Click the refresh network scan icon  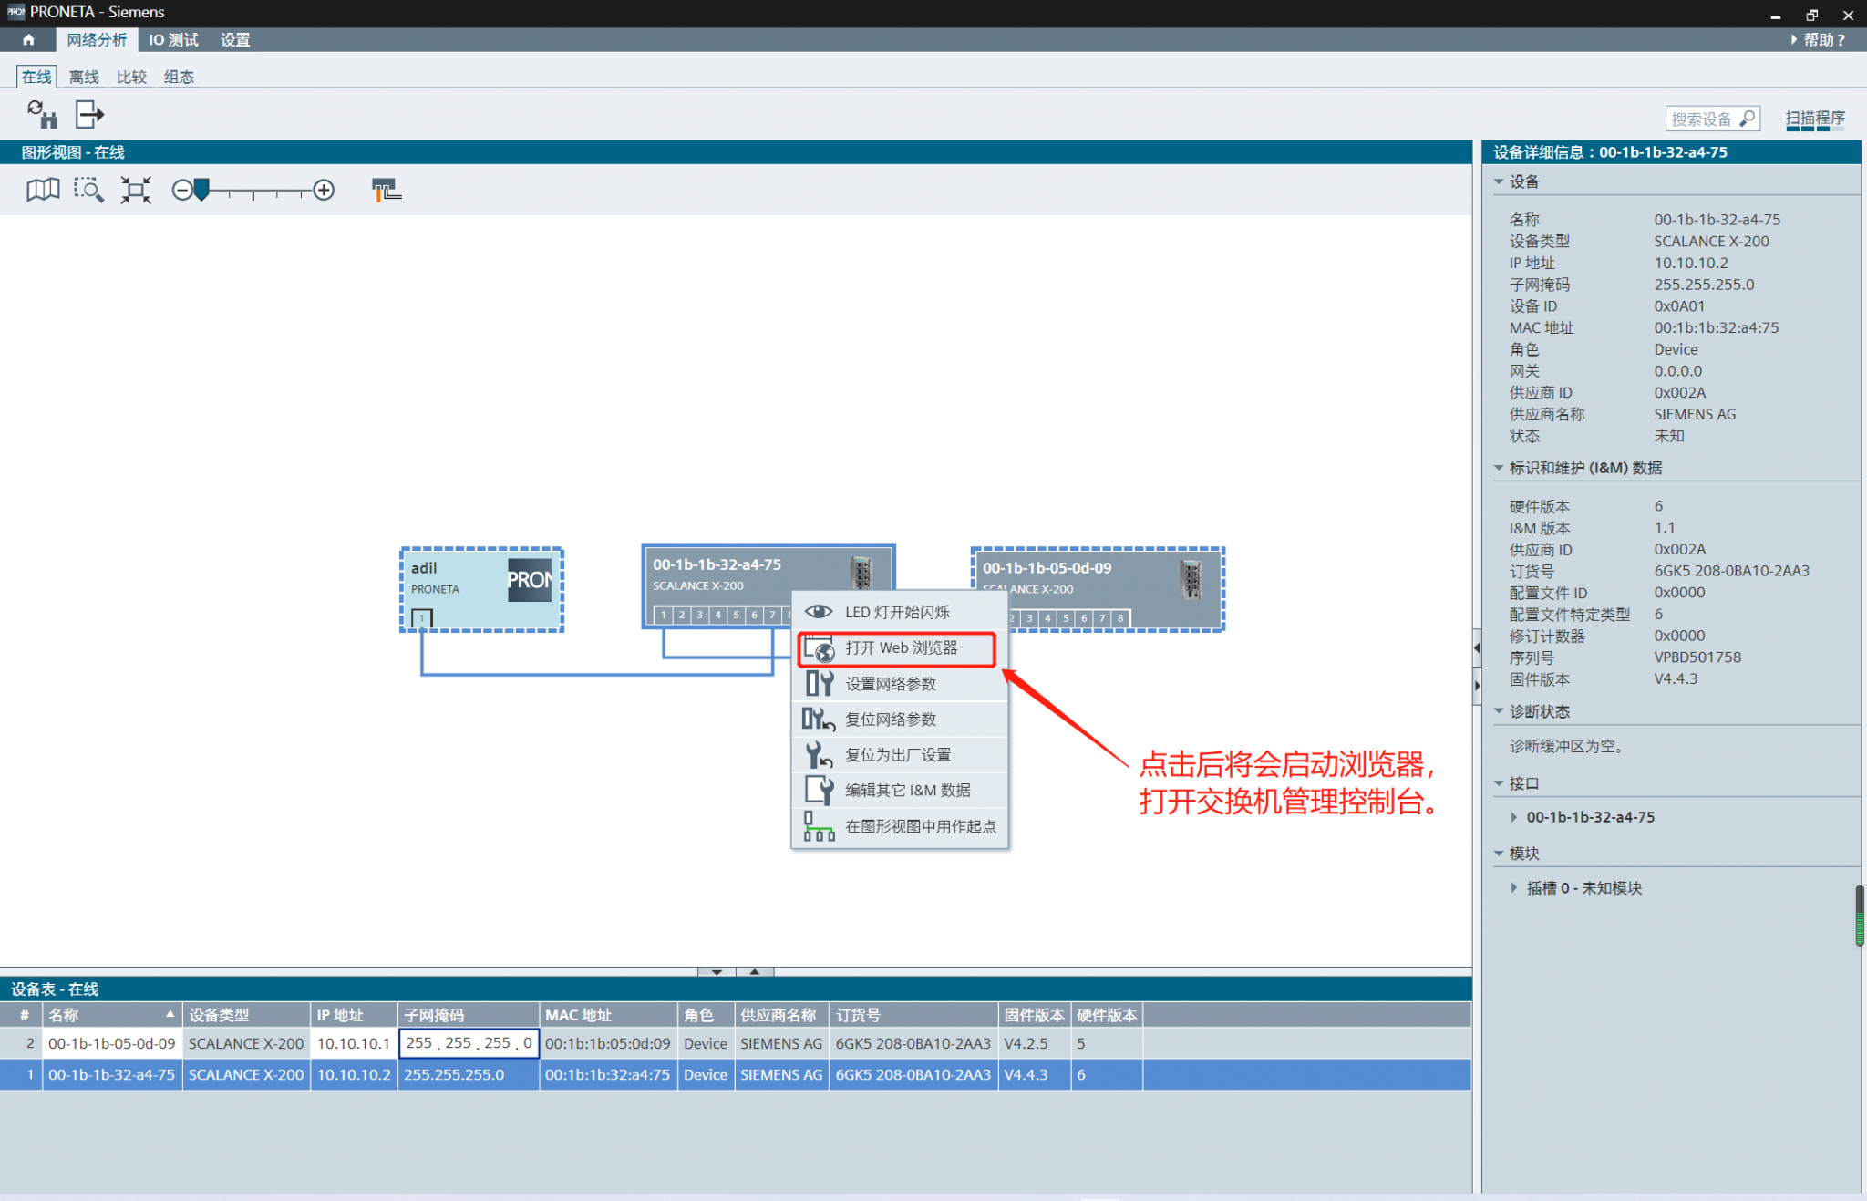click(x=41, y=115)
